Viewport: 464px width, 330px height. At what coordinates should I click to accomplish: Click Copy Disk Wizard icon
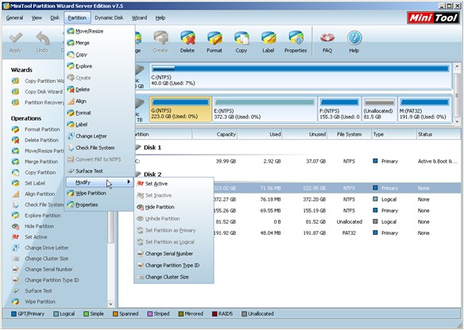[x=15, y=91]
